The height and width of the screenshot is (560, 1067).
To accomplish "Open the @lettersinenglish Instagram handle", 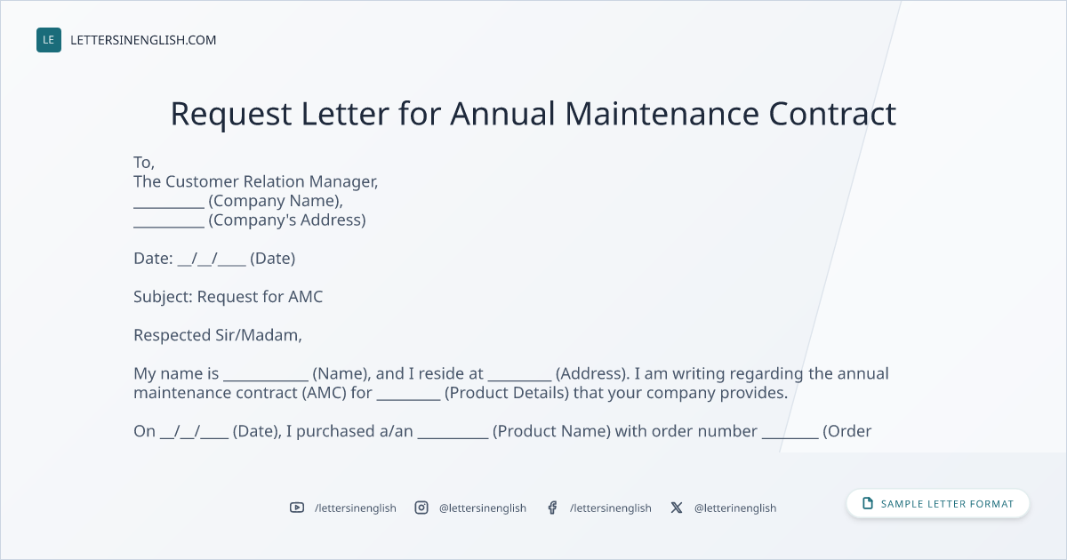I will click(x=483, y=508).
